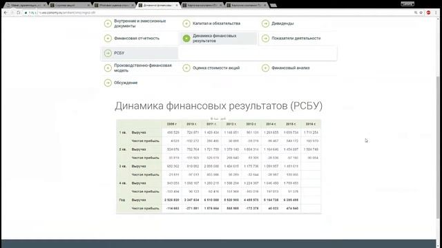
Task: Click arrow icon beside Дивиденды
Action: [x=265, y=23]
